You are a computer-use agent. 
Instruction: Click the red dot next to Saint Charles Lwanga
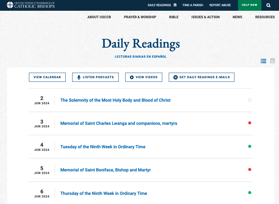250,123
